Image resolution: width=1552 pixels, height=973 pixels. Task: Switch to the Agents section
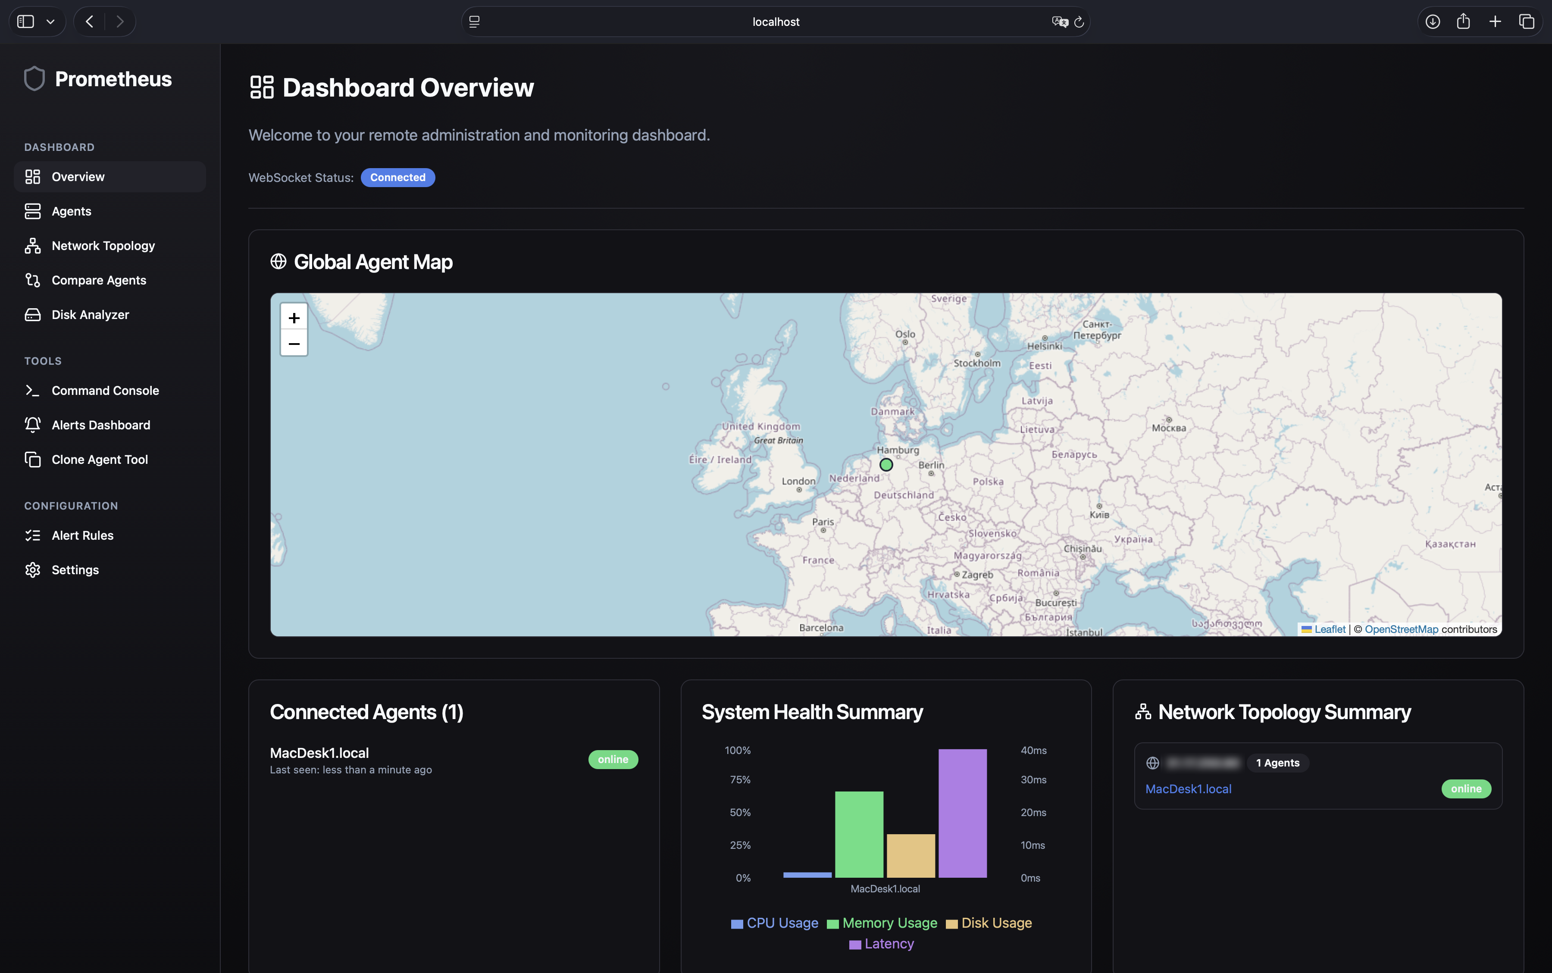click(71, 210)
